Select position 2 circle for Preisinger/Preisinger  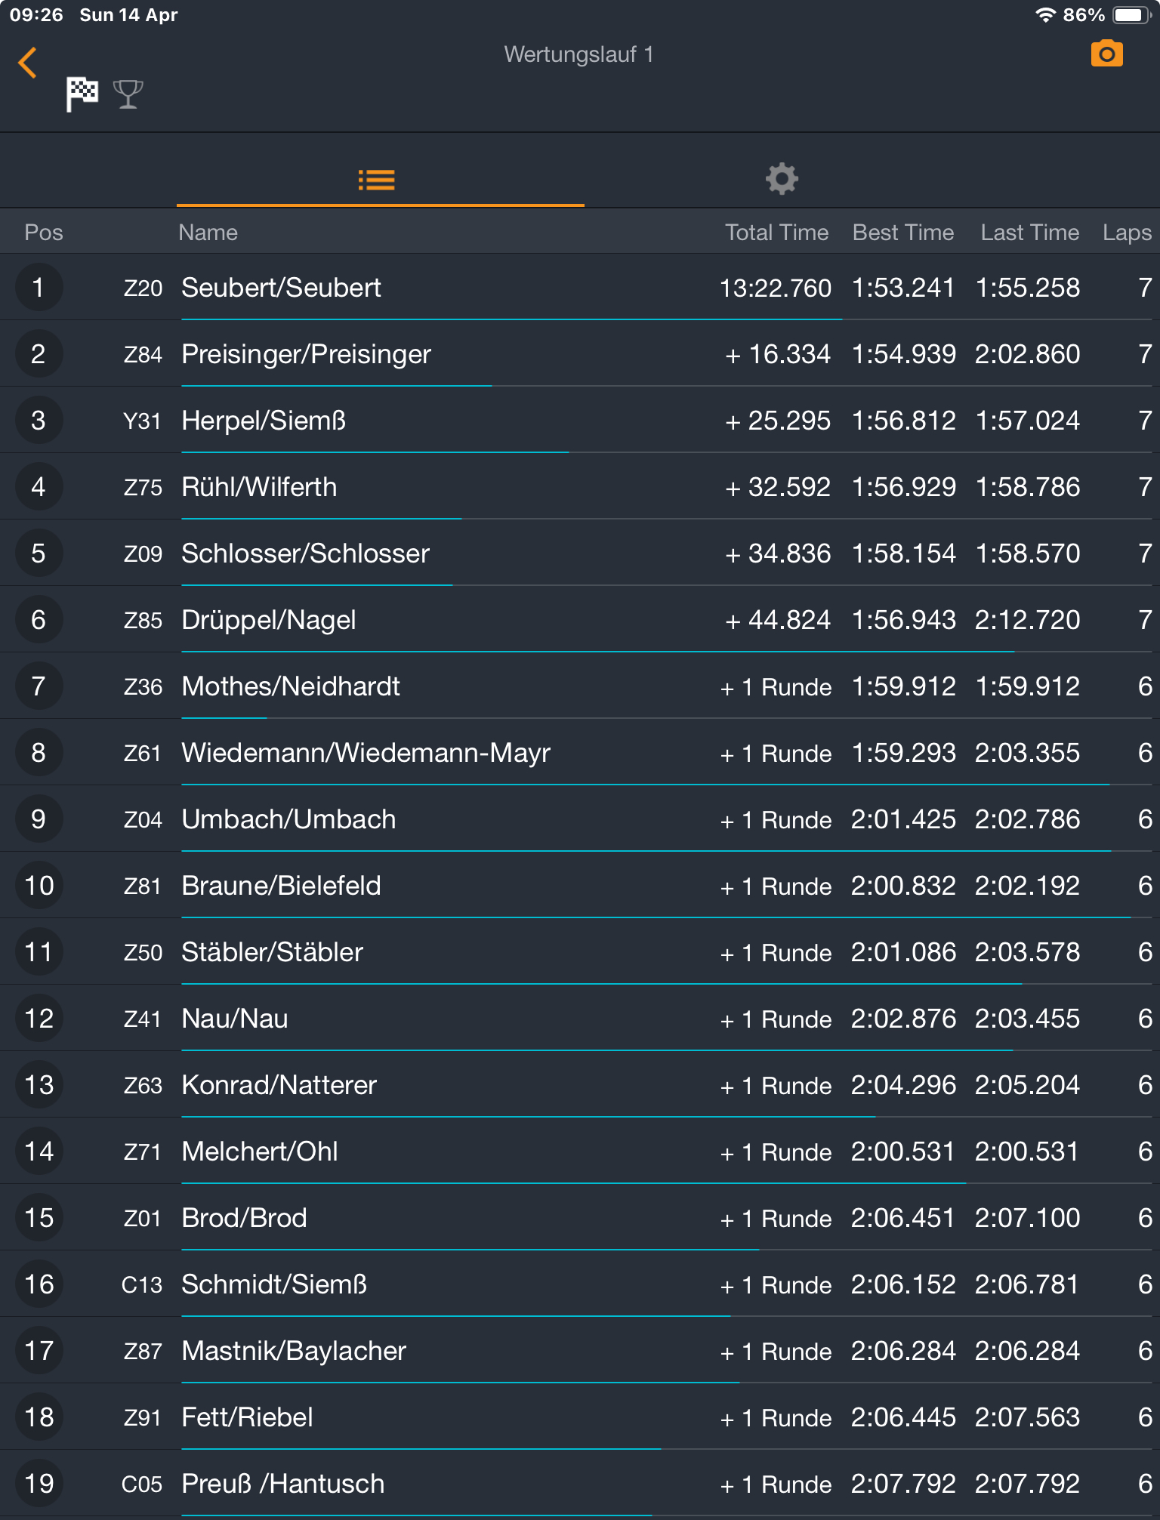click(39, 354)
